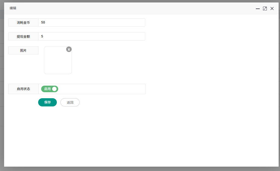The width and height of the screenshot is (280, 171).
Task: Click the 启用状态 field label
Action: coord(23,89)
